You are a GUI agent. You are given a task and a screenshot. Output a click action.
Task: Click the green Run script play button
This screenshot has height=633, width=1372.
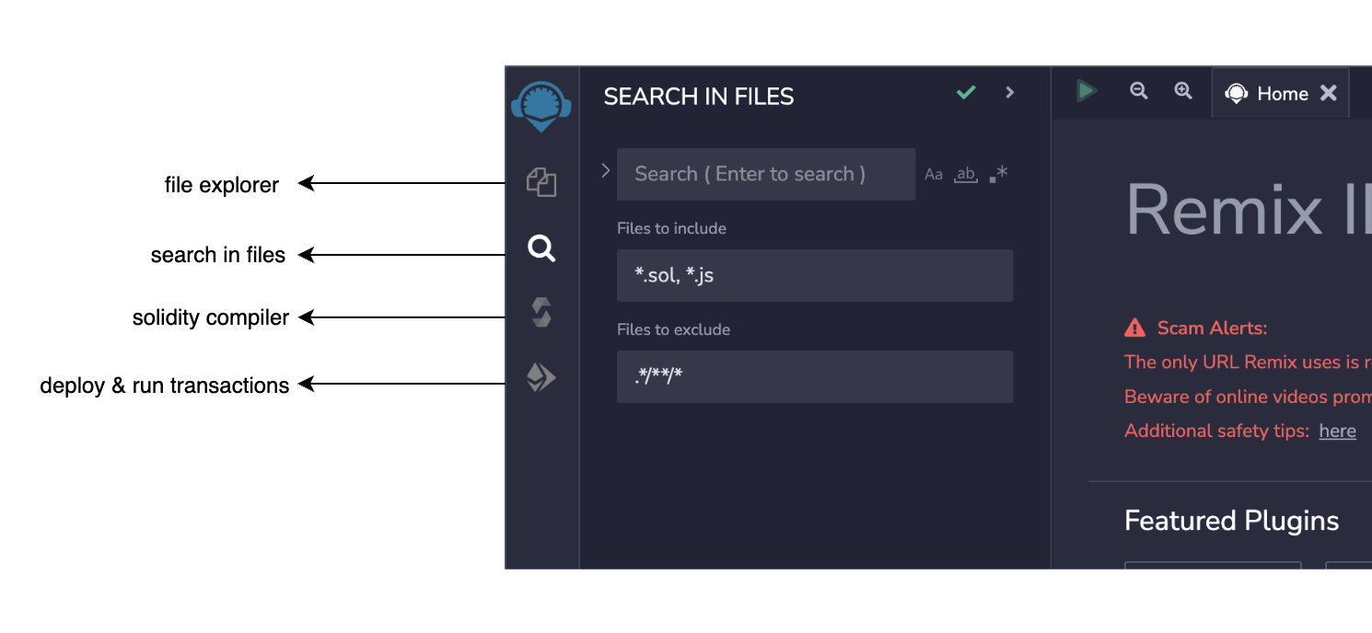1087,91
